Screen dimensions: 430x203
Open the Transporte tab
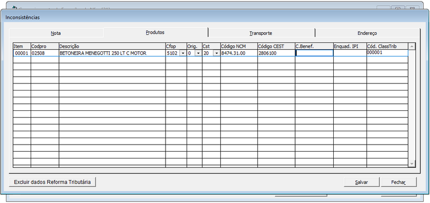pyautogui.click(x=261, y=33)
